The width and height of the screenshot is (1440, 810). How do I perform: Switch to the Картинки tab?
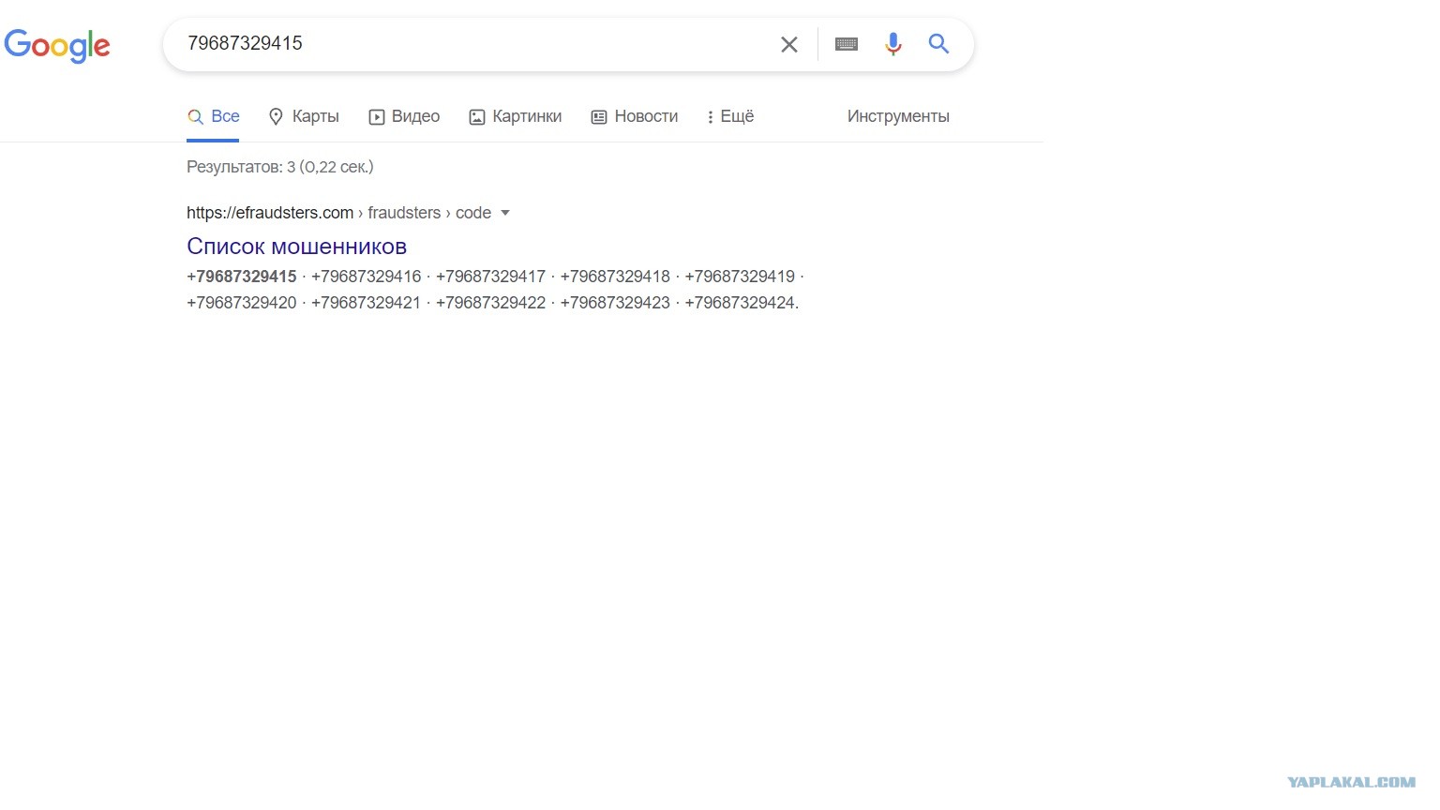pos(516,116)
